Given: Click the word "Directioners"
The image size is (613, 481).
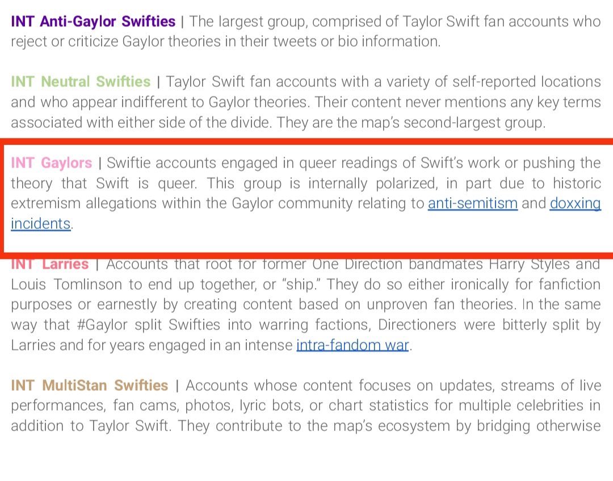Looking at the screenshot, I should tap(417, 325).
